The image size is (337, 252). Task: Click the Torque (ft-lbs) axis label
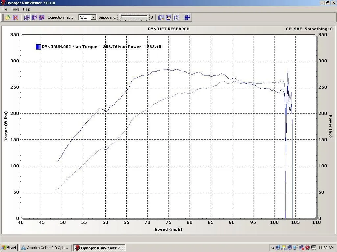point(6,126)
